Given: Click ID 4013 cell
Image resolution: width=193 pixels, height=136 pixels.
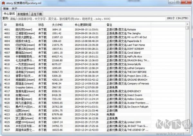Looking at the screenshot, I should point(7,76).
